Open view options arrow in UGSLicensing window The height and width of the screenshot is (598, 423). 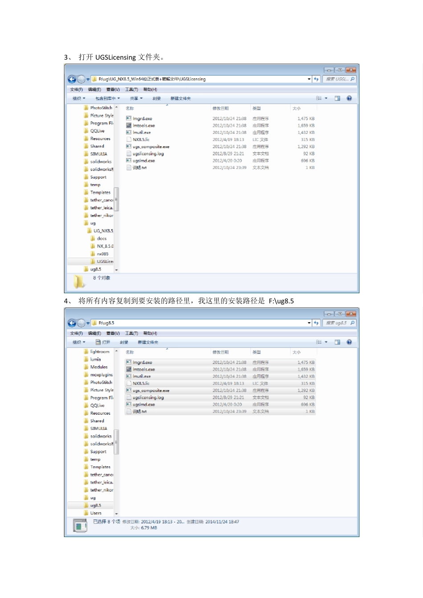[x=326, y=98]
